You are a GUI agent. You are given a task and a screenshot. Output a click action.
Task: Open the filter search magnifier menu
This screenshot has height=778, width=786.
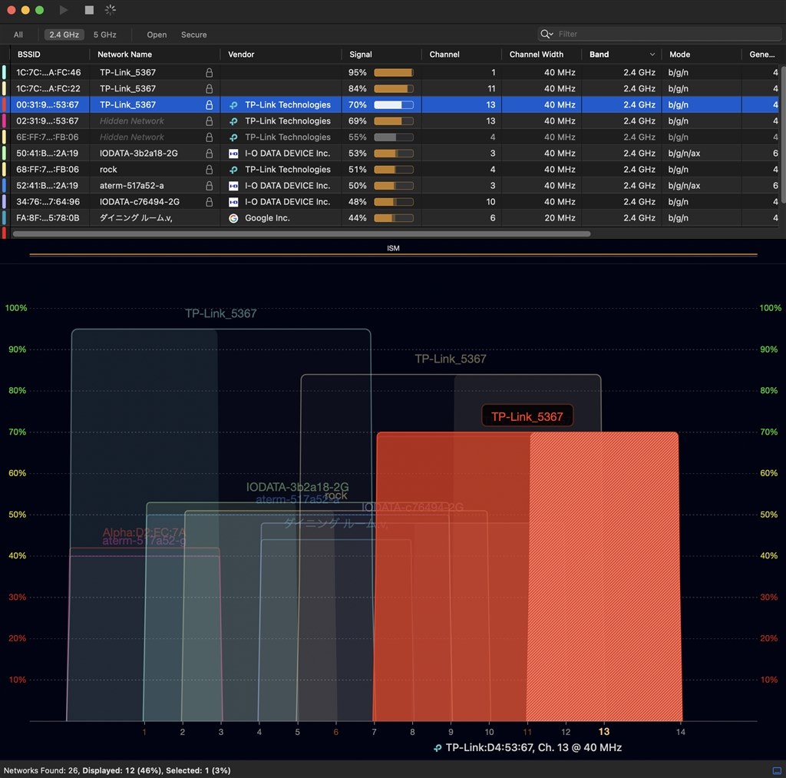pyautogui.click(x=547, y=34)
